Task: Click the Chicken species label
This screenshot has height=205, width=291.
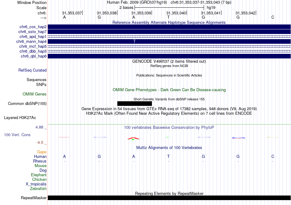Action: (39, 180)
